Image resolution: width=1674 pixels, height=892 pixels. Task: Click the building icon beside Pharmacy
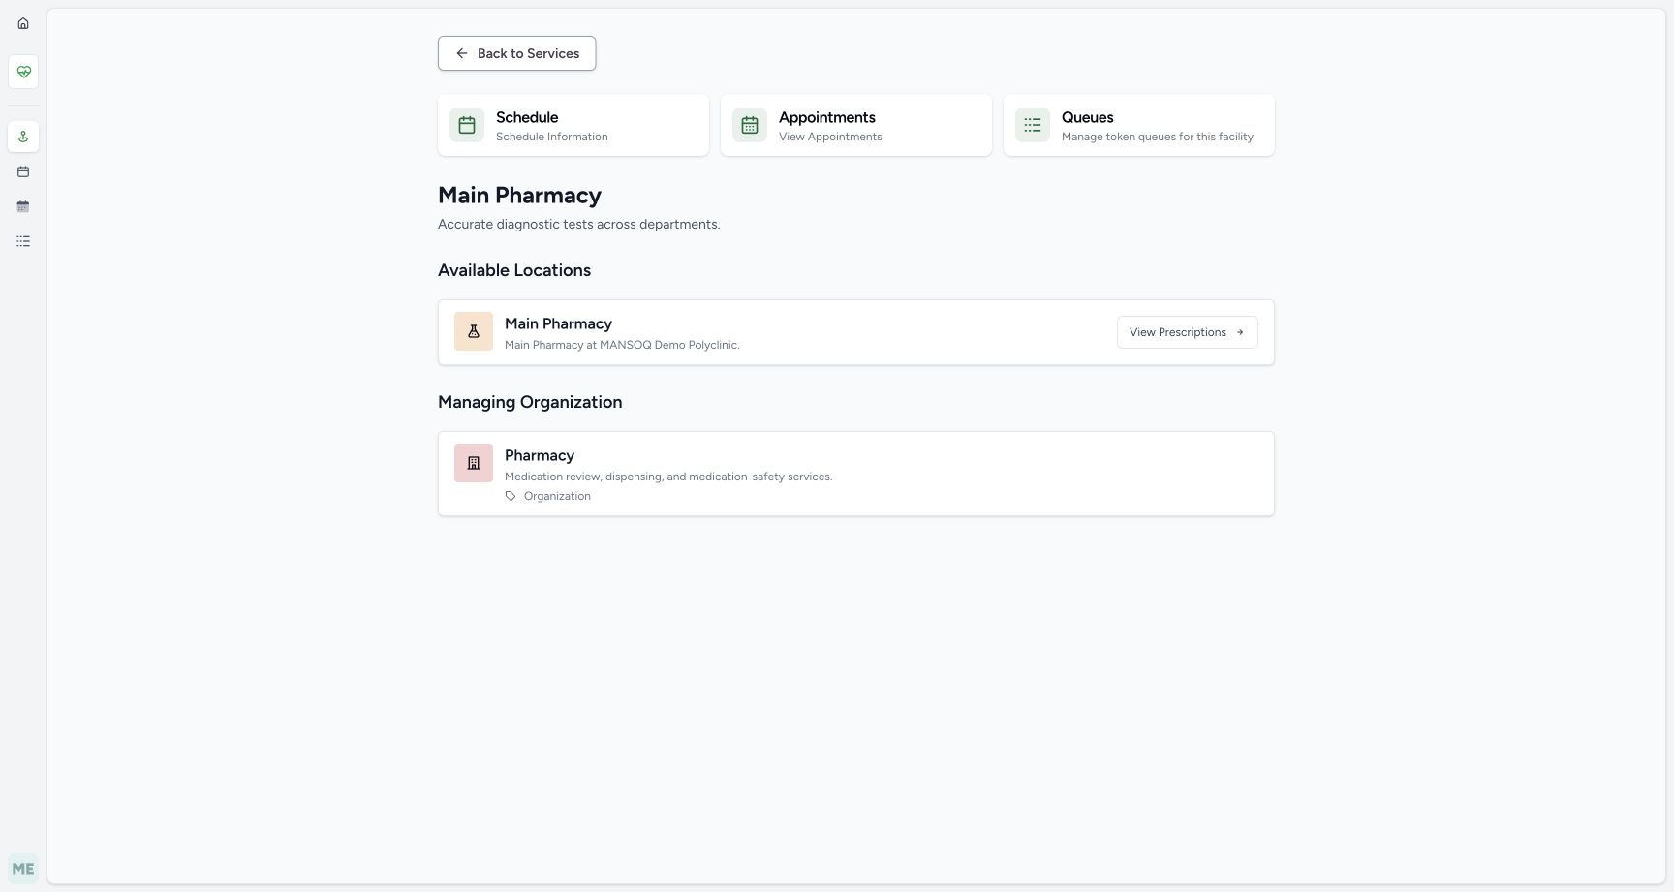tap(474, 463)
